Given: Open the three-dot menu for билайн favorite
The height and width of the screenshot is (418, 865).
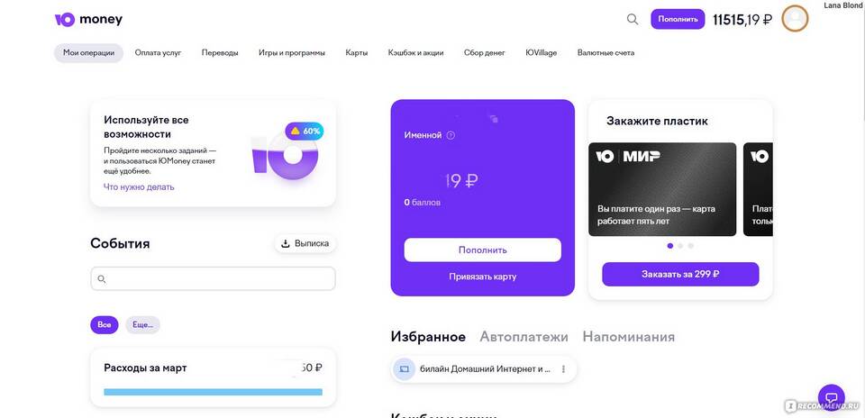Looking at the screenshot, I should (563, 369).
